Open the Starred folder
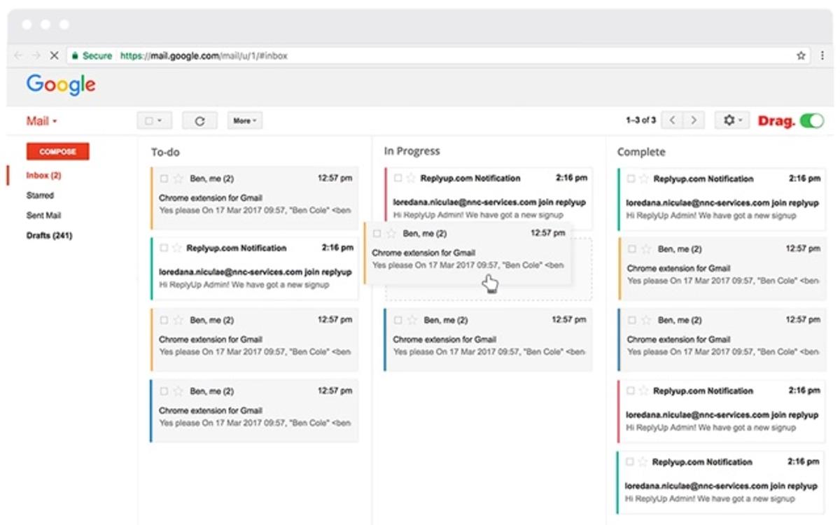The image size is (840, 525). (x=40, y=195)
